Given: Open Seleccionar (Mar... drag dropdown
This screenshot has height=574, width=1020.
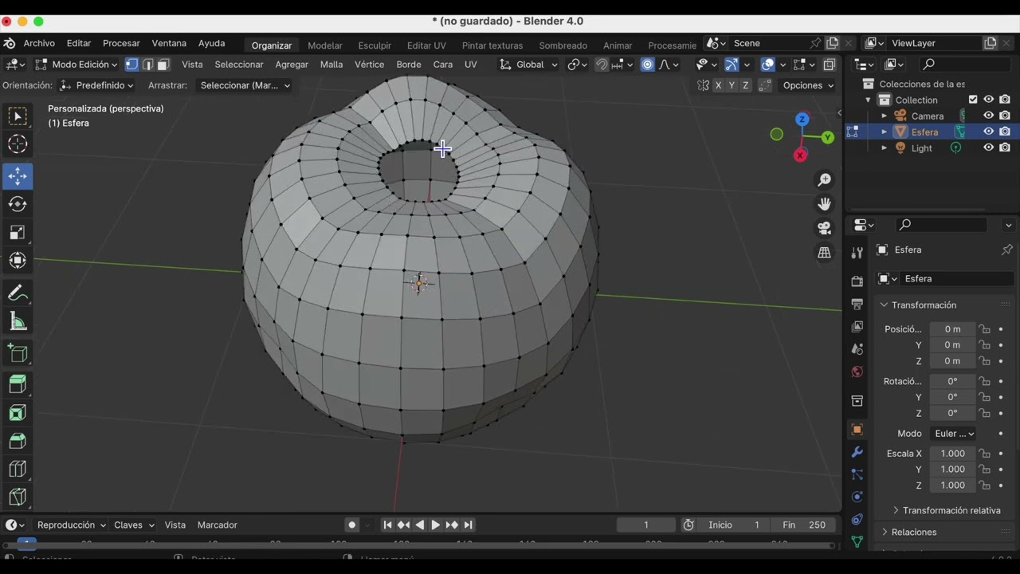Looking at the screenshot, I should 244,85.
